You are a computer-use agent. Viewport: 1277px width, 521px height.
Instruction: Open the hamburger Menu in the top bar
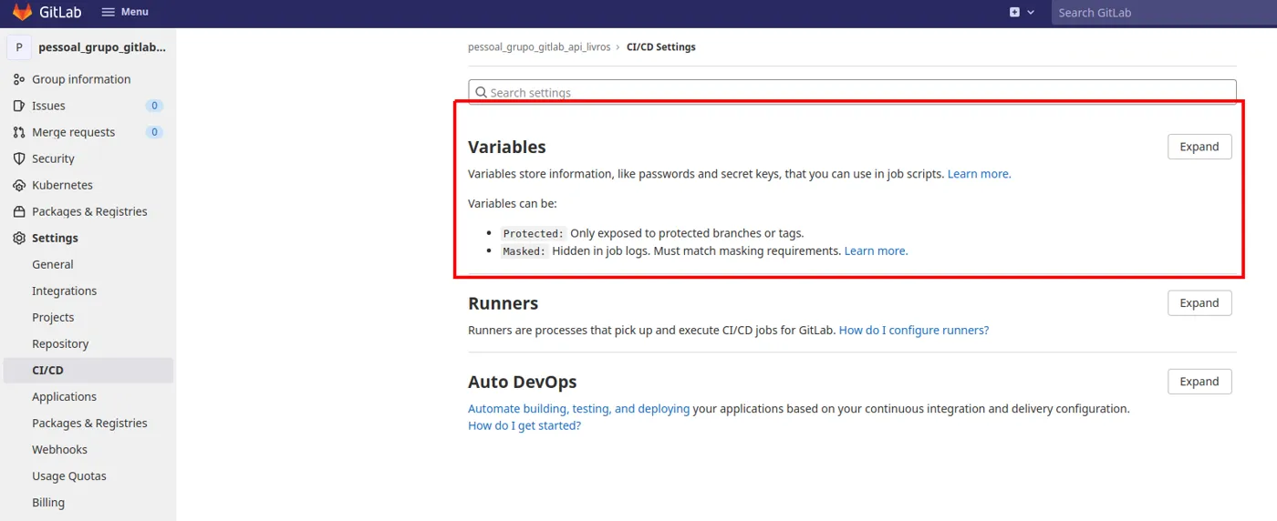[x=125, y=12]
